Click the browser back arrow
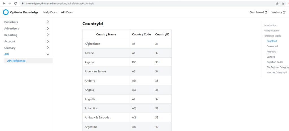The image size is (289, 131). [x=4, y=3]
